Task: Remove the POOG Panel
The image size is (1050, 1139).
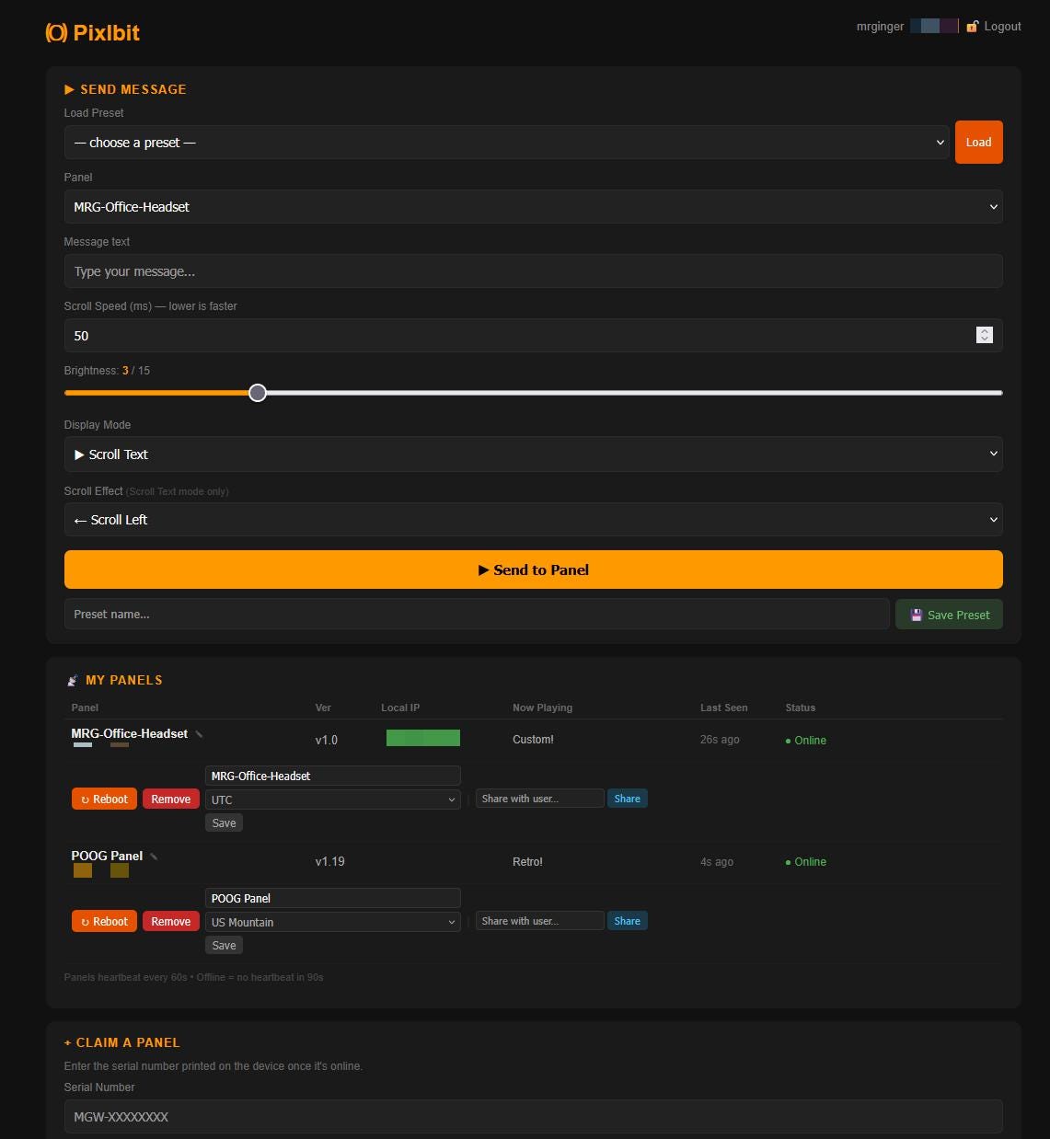Action: tap(170, 921)
